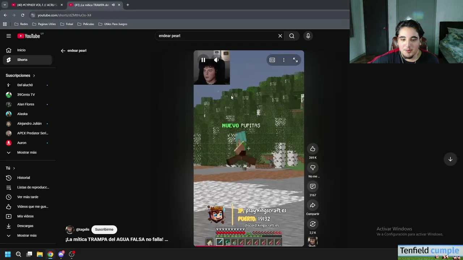Open Discord from the taskbar
This screenshot has height=260, width=463.
tap(61, 254)
